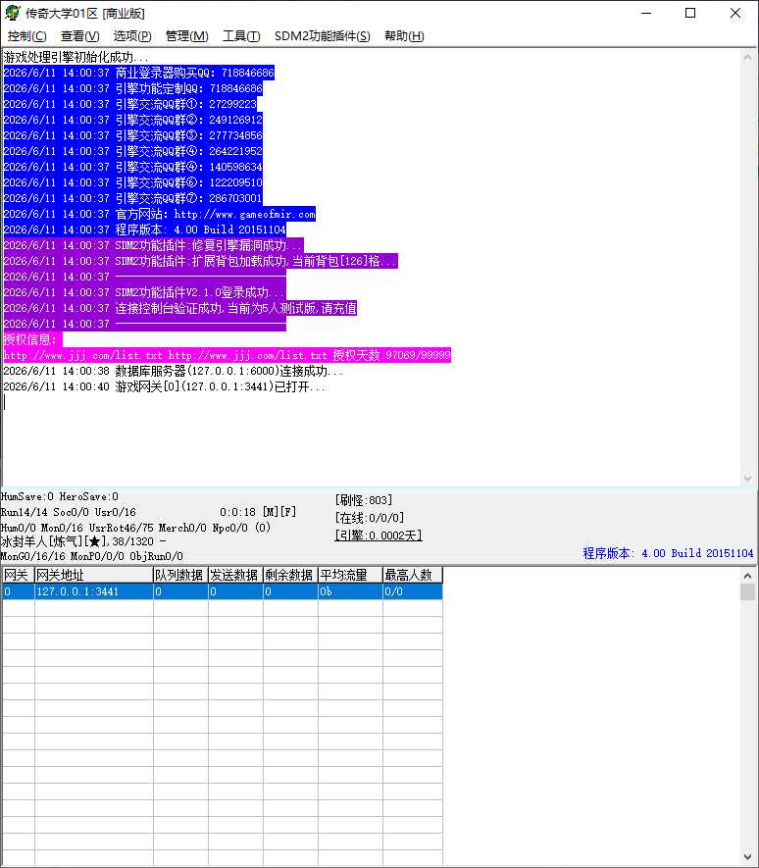Click the 网关 column header
This screenshot has height=868, width=759.
[19, 575]
